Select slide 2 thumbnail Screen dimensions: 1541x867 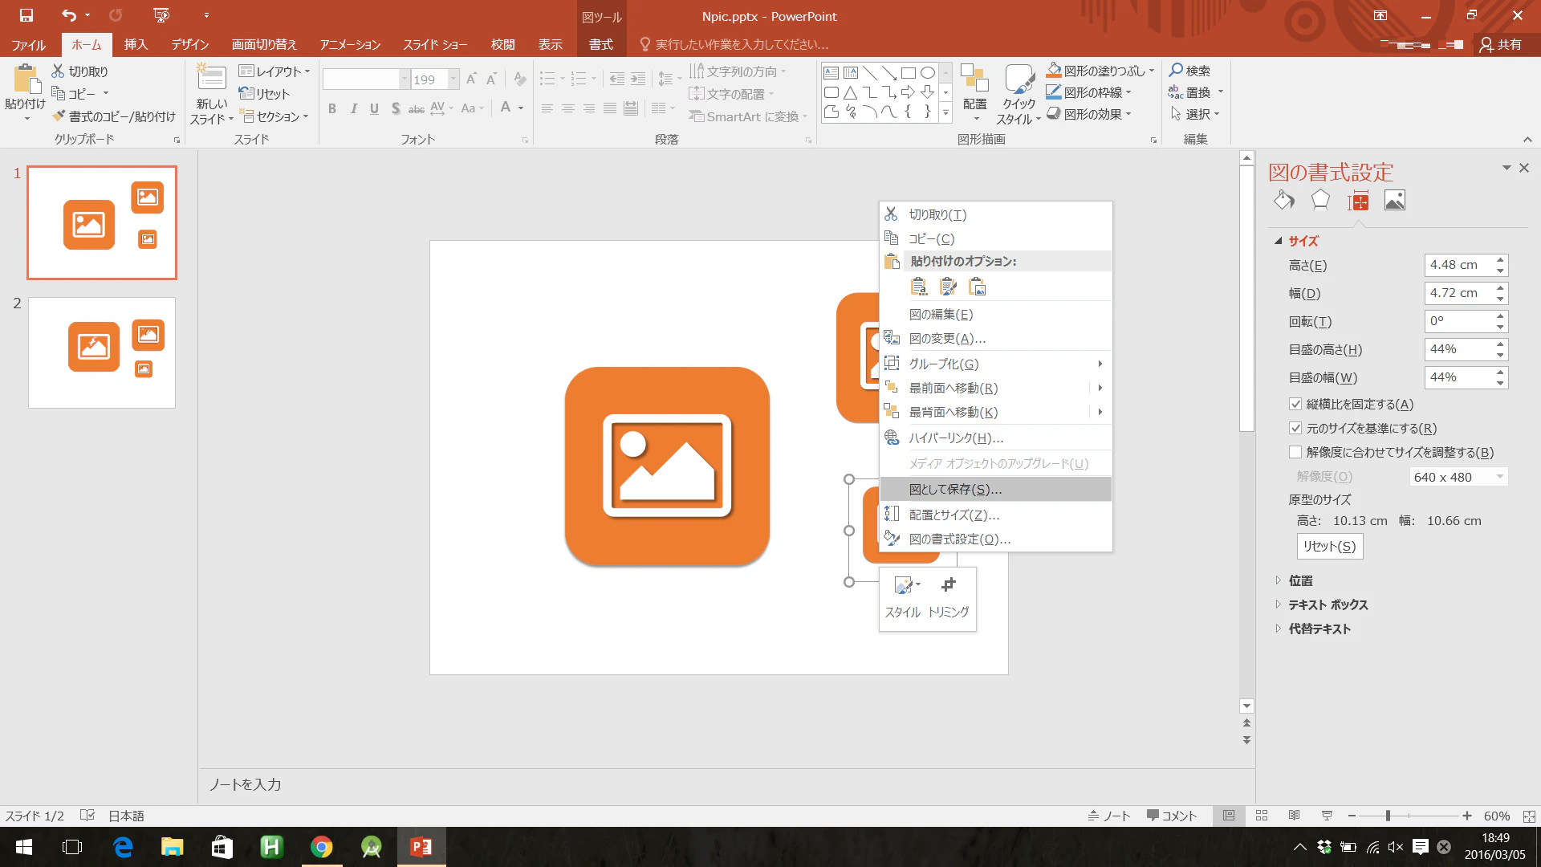pyautogui.click(x=102, y=352)
